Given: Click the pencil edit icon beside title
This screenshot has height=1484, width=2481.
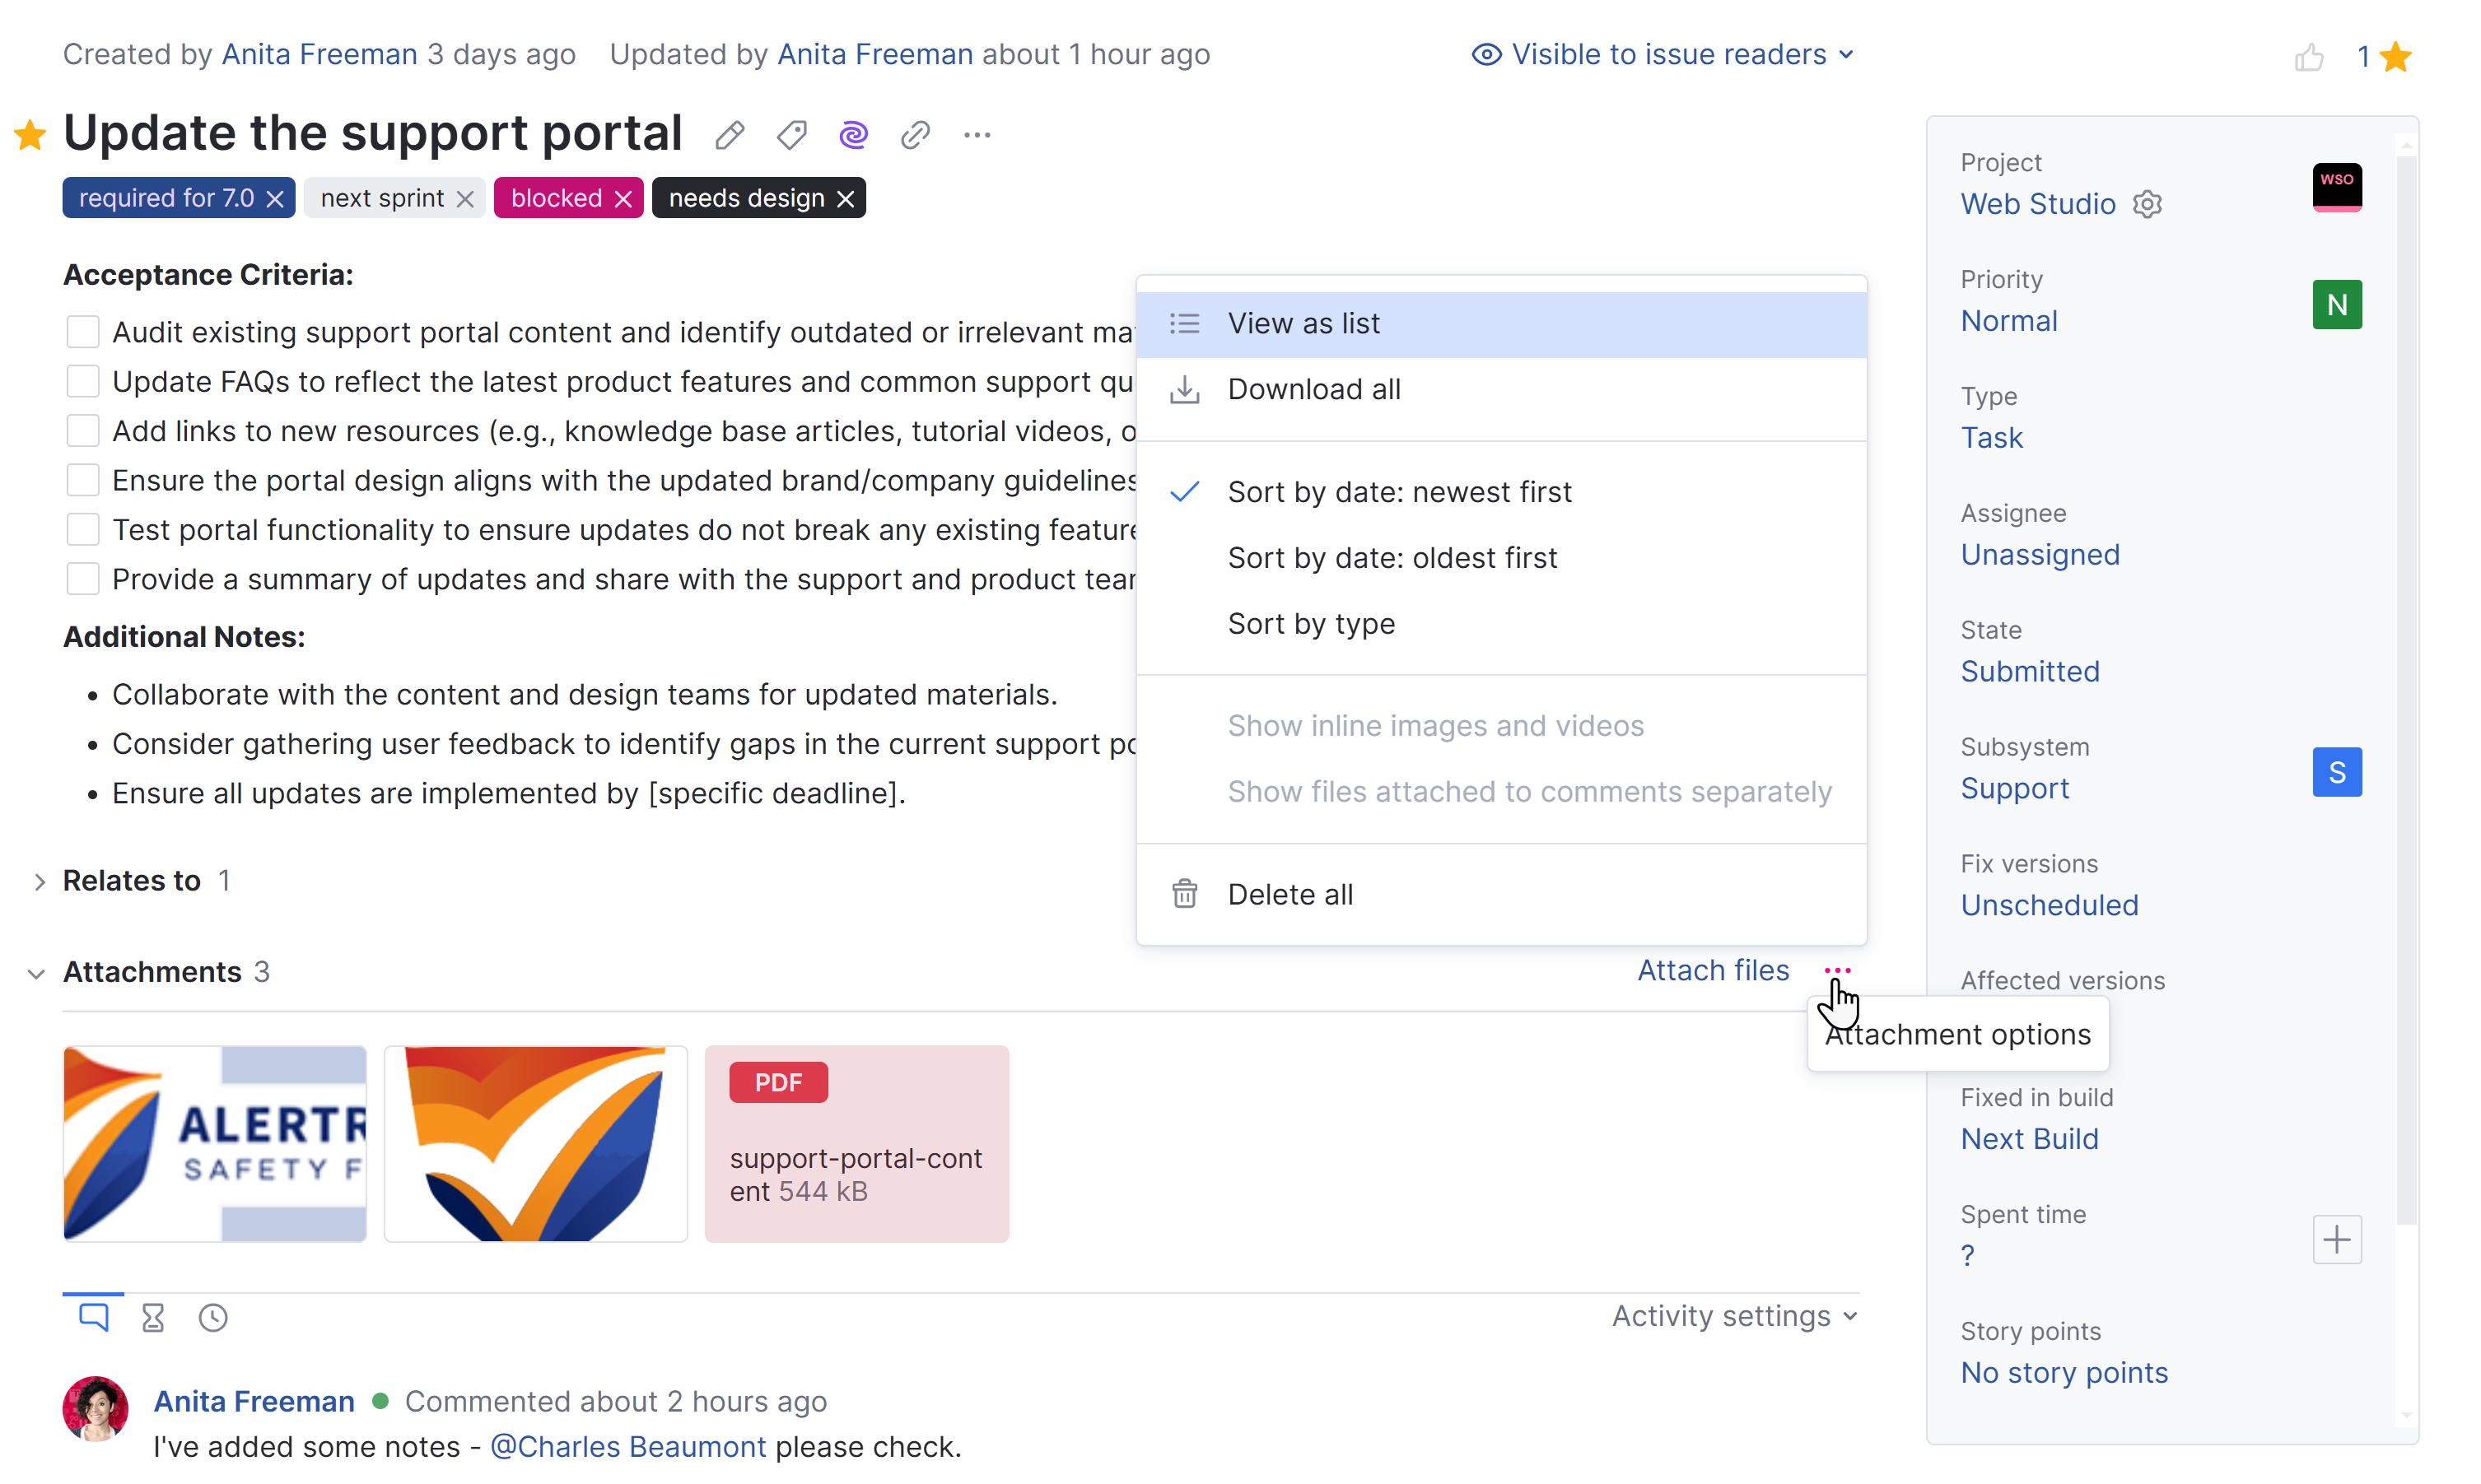Looking at the screenshot, I should pyautogui.click(x=730, y=135).
